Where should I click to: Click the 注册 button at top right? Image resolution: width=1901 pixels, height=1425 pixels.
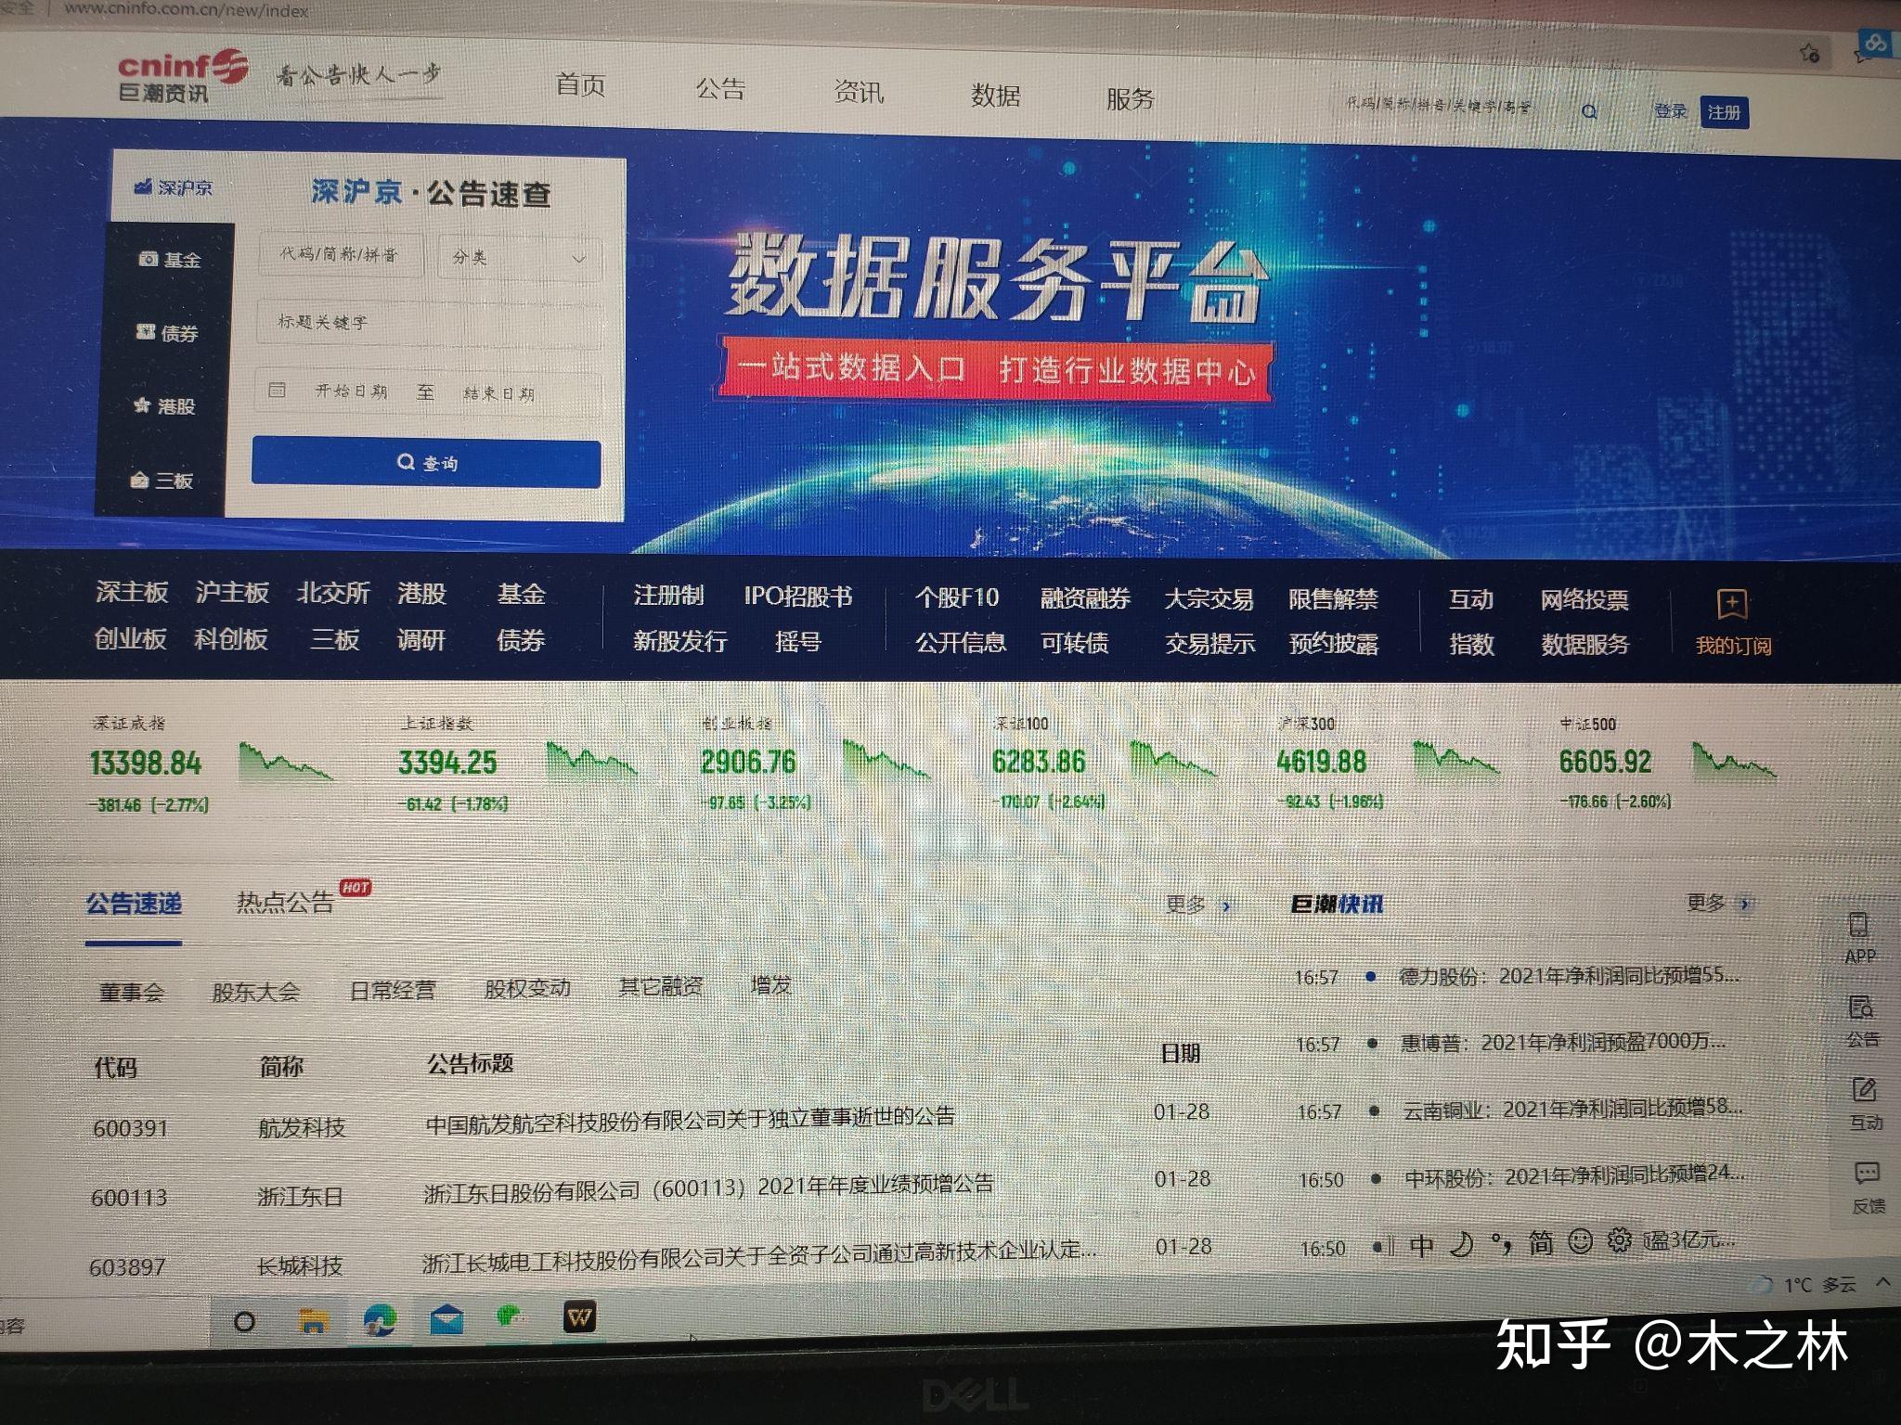tap(1724, 111)
